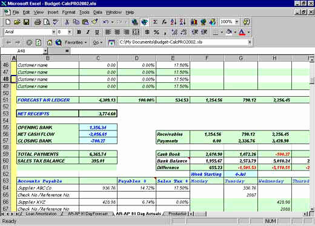Open the Edit menu
315x226 pixels.
(26, 13)
